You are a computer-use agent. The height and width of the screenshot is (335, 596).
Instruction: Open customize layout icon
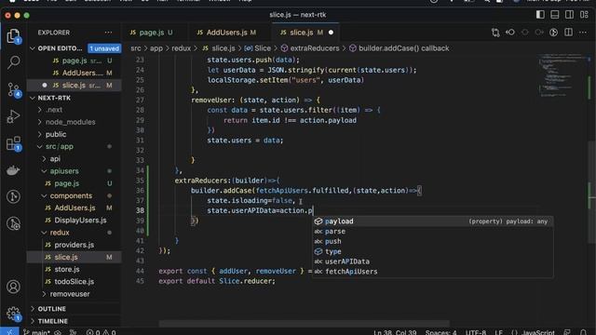click(x=584, y=15)
